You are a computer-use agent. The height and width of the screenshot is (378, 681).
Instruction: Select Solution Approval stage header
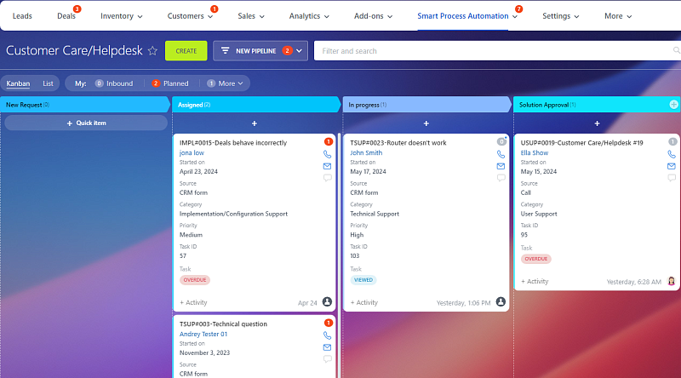point(597,105)
